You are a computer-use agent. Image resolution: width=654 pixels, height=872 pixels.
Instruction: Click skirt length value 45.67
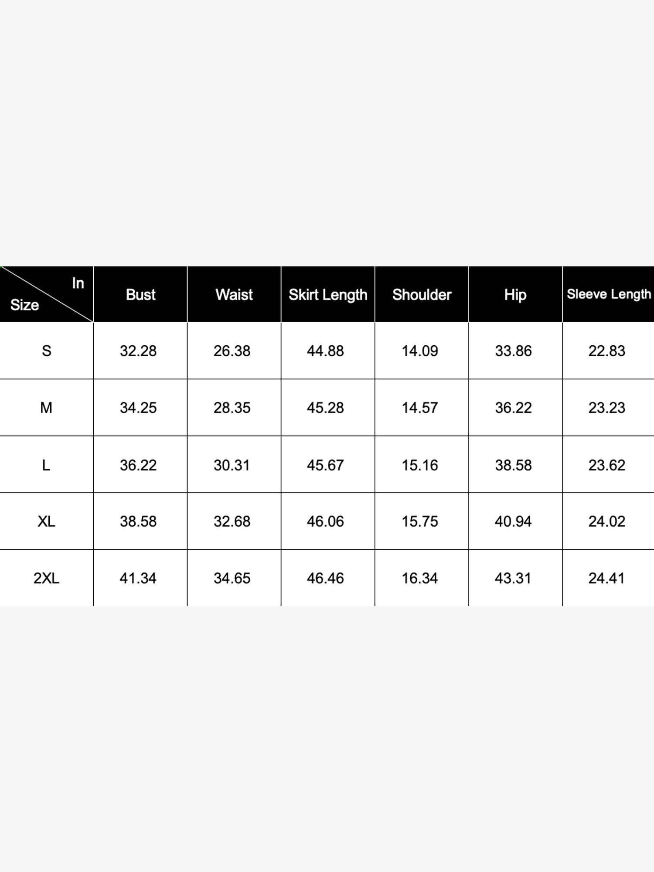325,465
